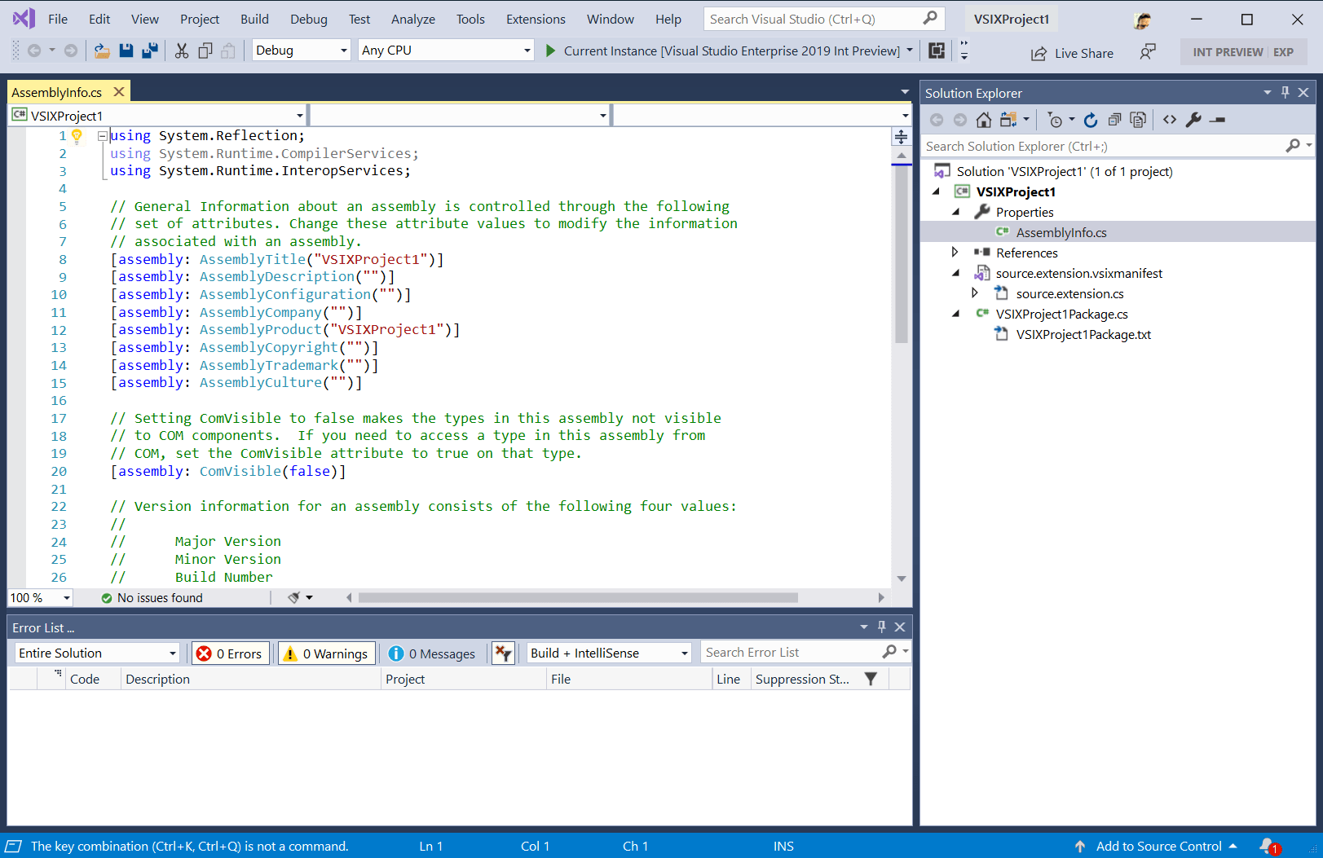Open the Analyze menu
This screenshot has height=858, width=1323.
pyautogui.click(x=413, y=19)
